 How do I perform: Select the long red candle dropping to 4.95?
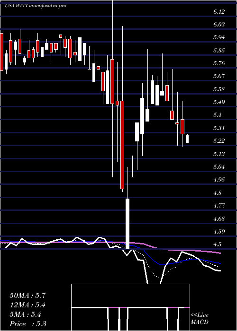pyautogui.click(x=122, y=145)
